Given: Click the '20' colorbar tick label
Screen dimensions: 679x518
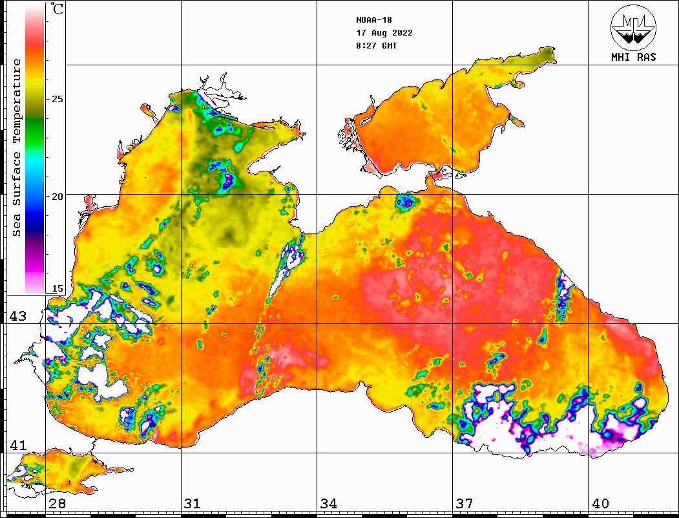Looking at the screenshot, I should [57, 197].
